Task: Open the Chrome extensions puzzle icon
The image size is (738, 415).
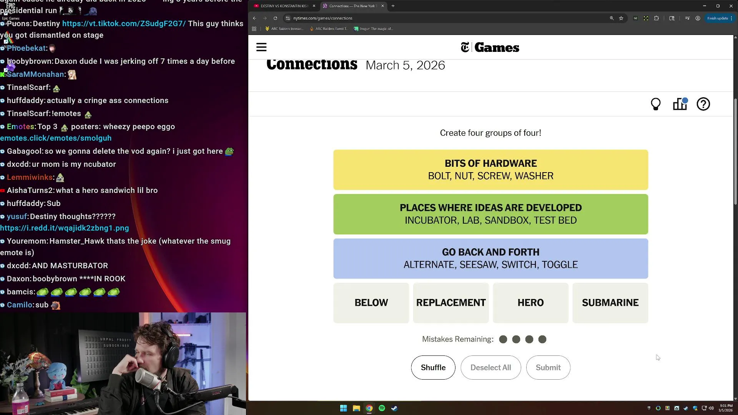Action: (657, 18)
